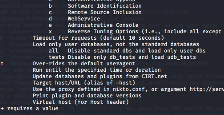Viewport: 224px width, 115px height.
Task: Click on the 'WebService' option text
Action: click(84, 19)
